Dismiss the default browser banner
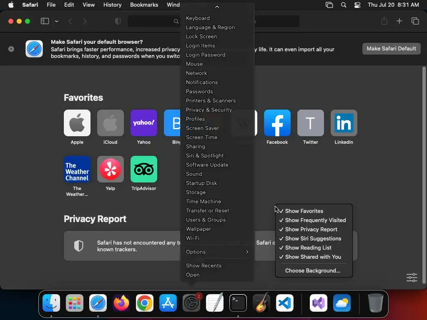This screenshot has width=427, height=320. click(11, 49)
